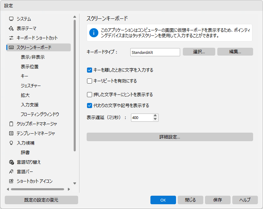Increase 表示遅延 value with up arrow
The height and width of the screenshot is (209, 263).
point(155,116)
